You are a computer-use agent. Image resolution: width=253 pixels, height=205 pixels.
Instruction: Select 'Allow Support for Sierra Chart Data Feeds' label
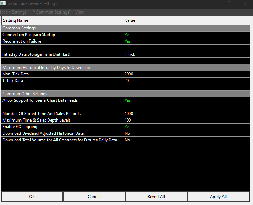click(40, 100)
